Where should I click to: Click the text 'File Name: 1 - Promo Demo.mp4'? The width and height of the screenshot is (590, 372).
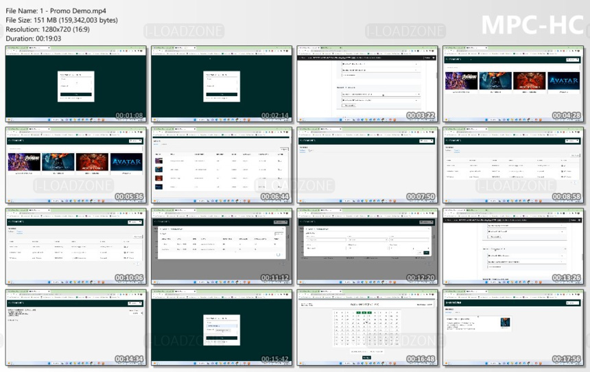[x=56, y=11]
